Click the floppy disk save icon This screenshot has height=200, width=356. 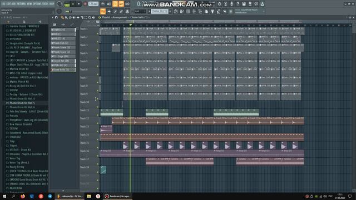pos(244,4)
